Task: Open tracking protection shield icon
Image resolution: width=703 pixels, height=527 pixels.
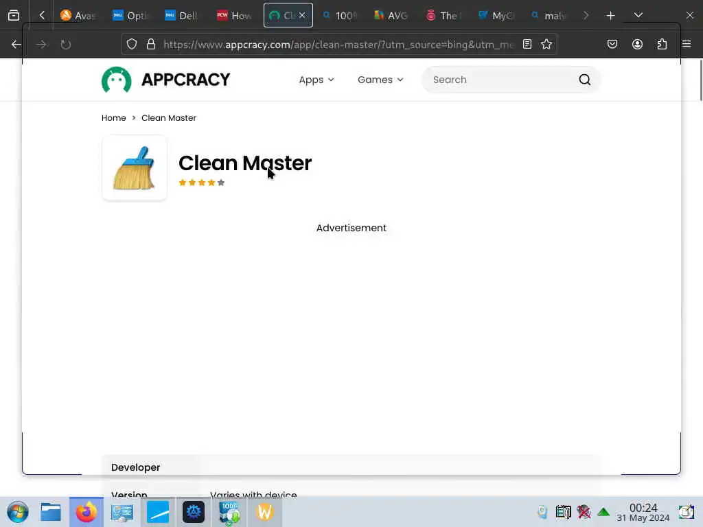Action: click(131, 44)
